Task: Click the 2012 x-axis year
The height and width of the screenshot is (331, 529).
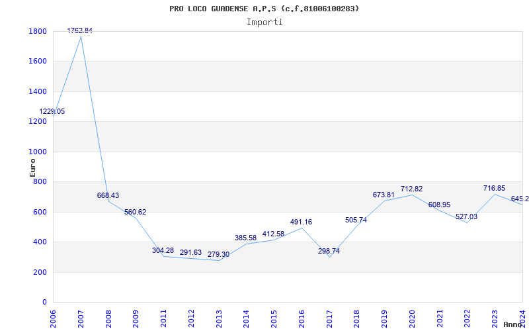Action: point(191,318)
